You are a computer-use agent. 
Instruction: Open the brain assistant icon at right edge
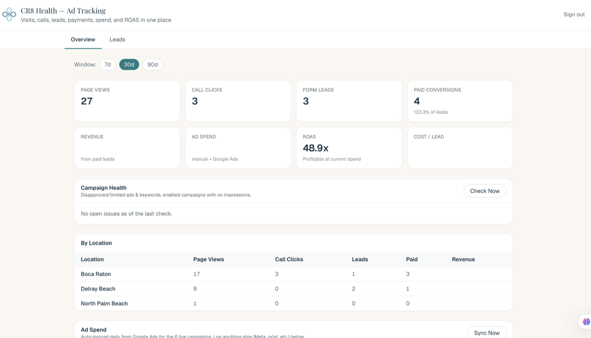586,322
